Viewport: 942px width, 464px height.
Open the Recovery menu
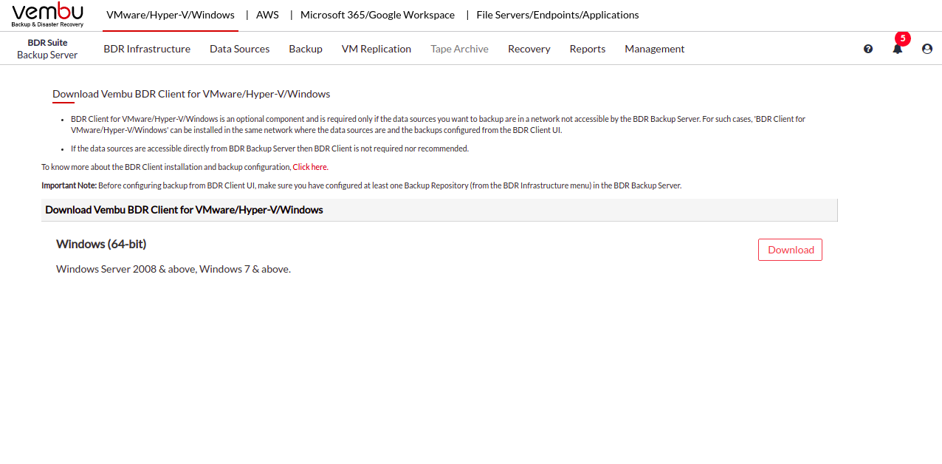pyautogui.click(x=529, y=49)
